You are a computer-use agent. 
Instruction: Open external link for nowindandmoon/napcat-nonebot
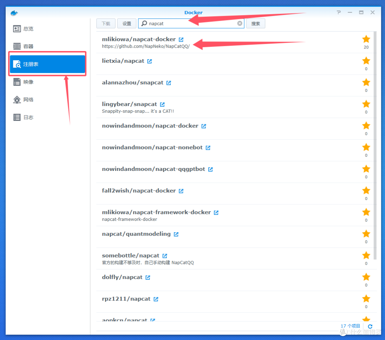tap(208, 148)
